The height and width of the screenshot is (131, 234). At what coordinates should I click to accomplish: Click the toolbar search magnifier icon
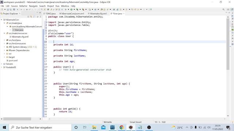tap(223, 9)
